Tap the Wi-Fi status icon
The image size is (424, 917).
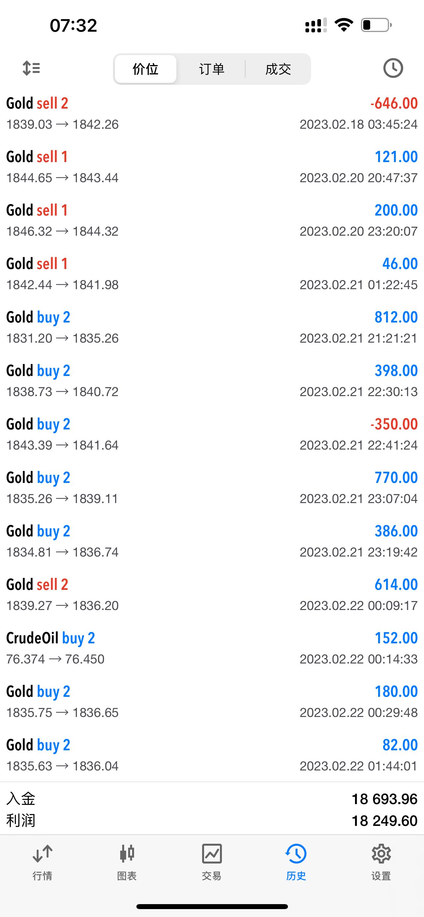coord(343,25)
